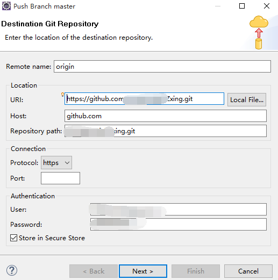Image resolution: width=278 pixels, height=280 pixels.
Task: Focus the Repository path field
Action: (x=166, y=131)
